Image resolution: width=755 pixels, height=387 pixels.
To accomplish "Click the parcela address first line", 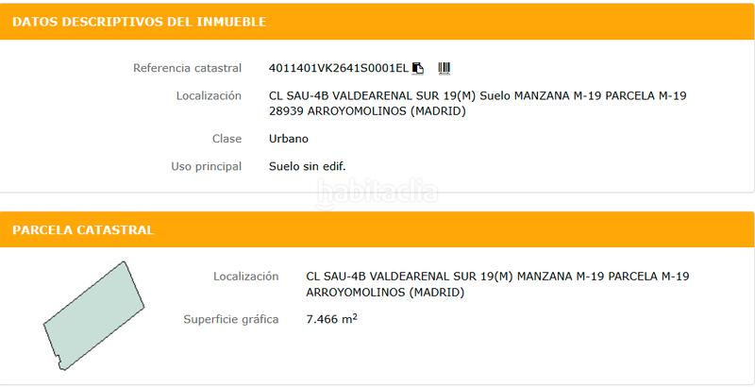I will point(498,277).
